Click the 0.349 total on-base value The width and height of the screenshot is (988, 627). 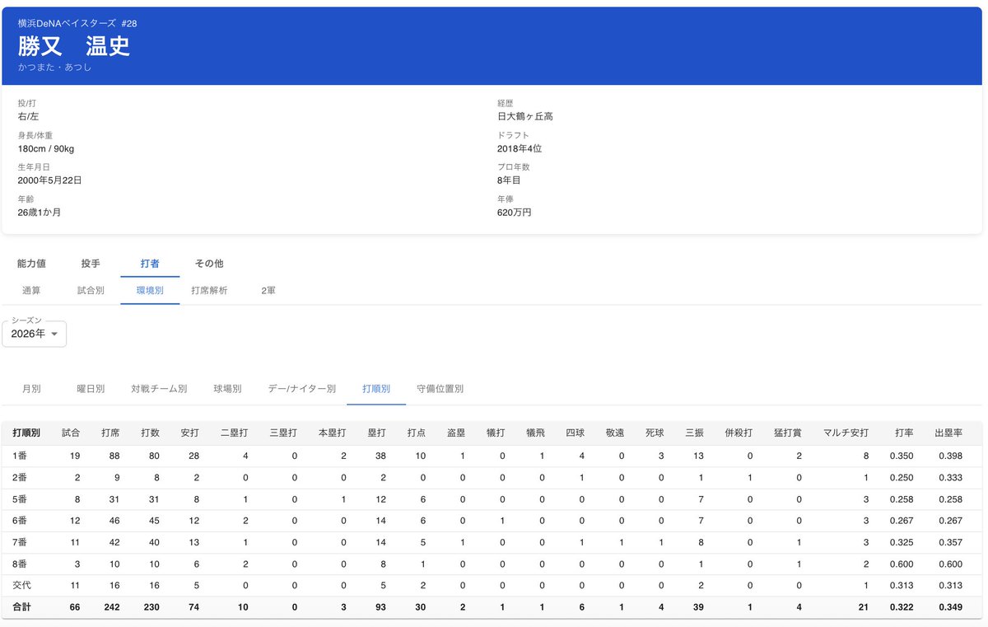tap(949, 607)
